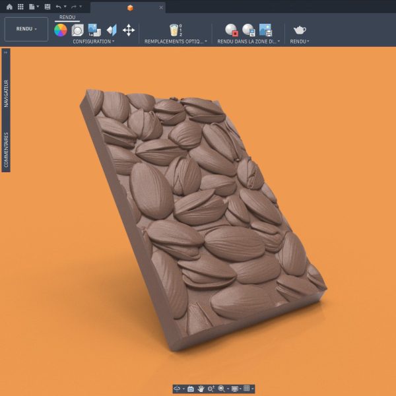Expand the File menu dropdown arrow
The image size is (396, 396).
38,7
